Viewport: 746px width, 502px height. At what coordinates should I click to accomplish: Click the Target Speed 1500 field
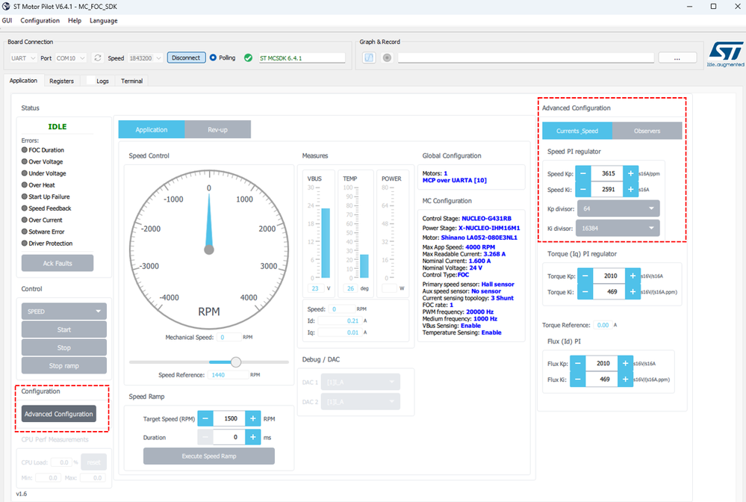[x=229, y=419]
